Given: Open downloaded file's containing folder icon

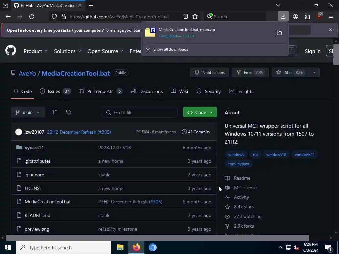Looking at the screenshot, I should (x=279, y=33).
